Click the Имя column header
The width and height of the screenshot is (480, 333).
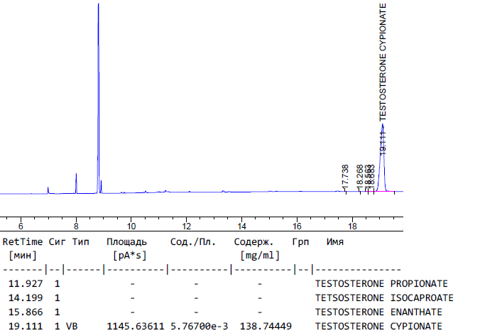coord(335,241)
